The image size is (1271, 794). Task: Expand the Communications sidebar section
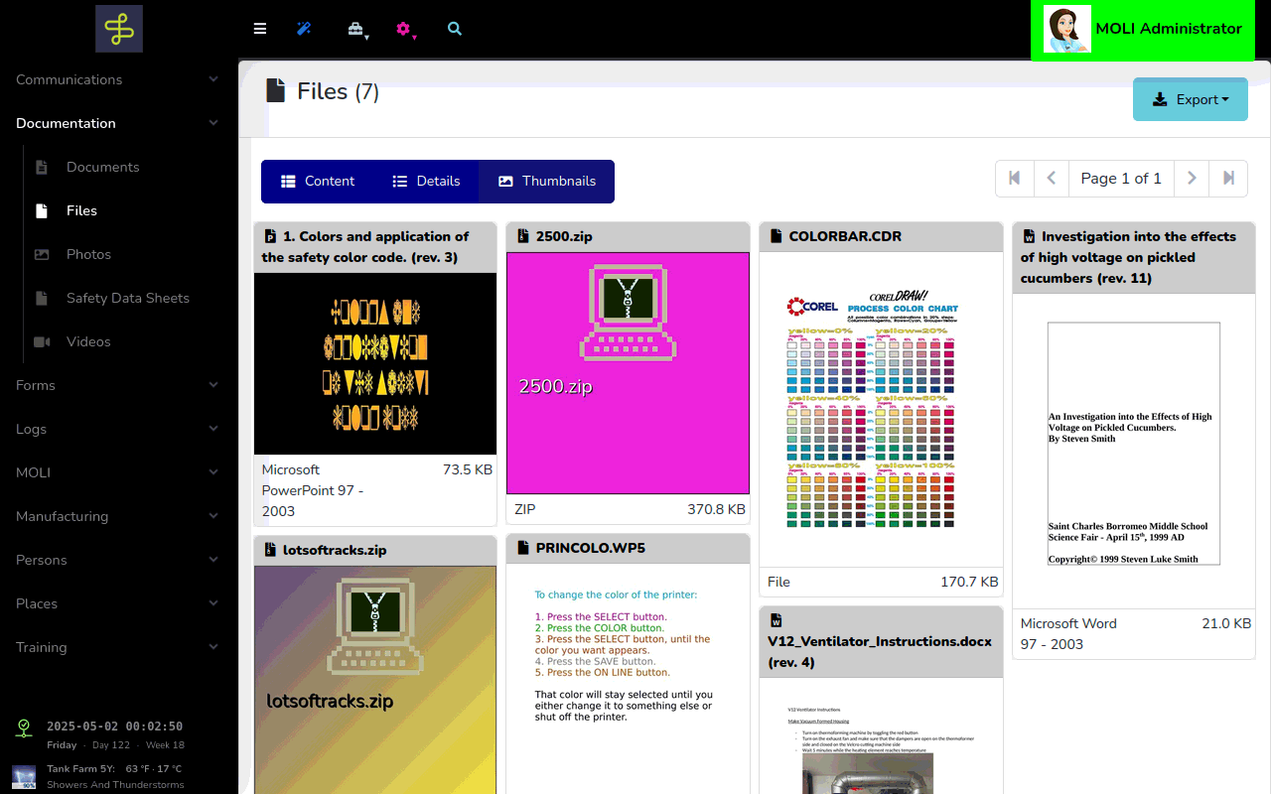pos(118,79)
